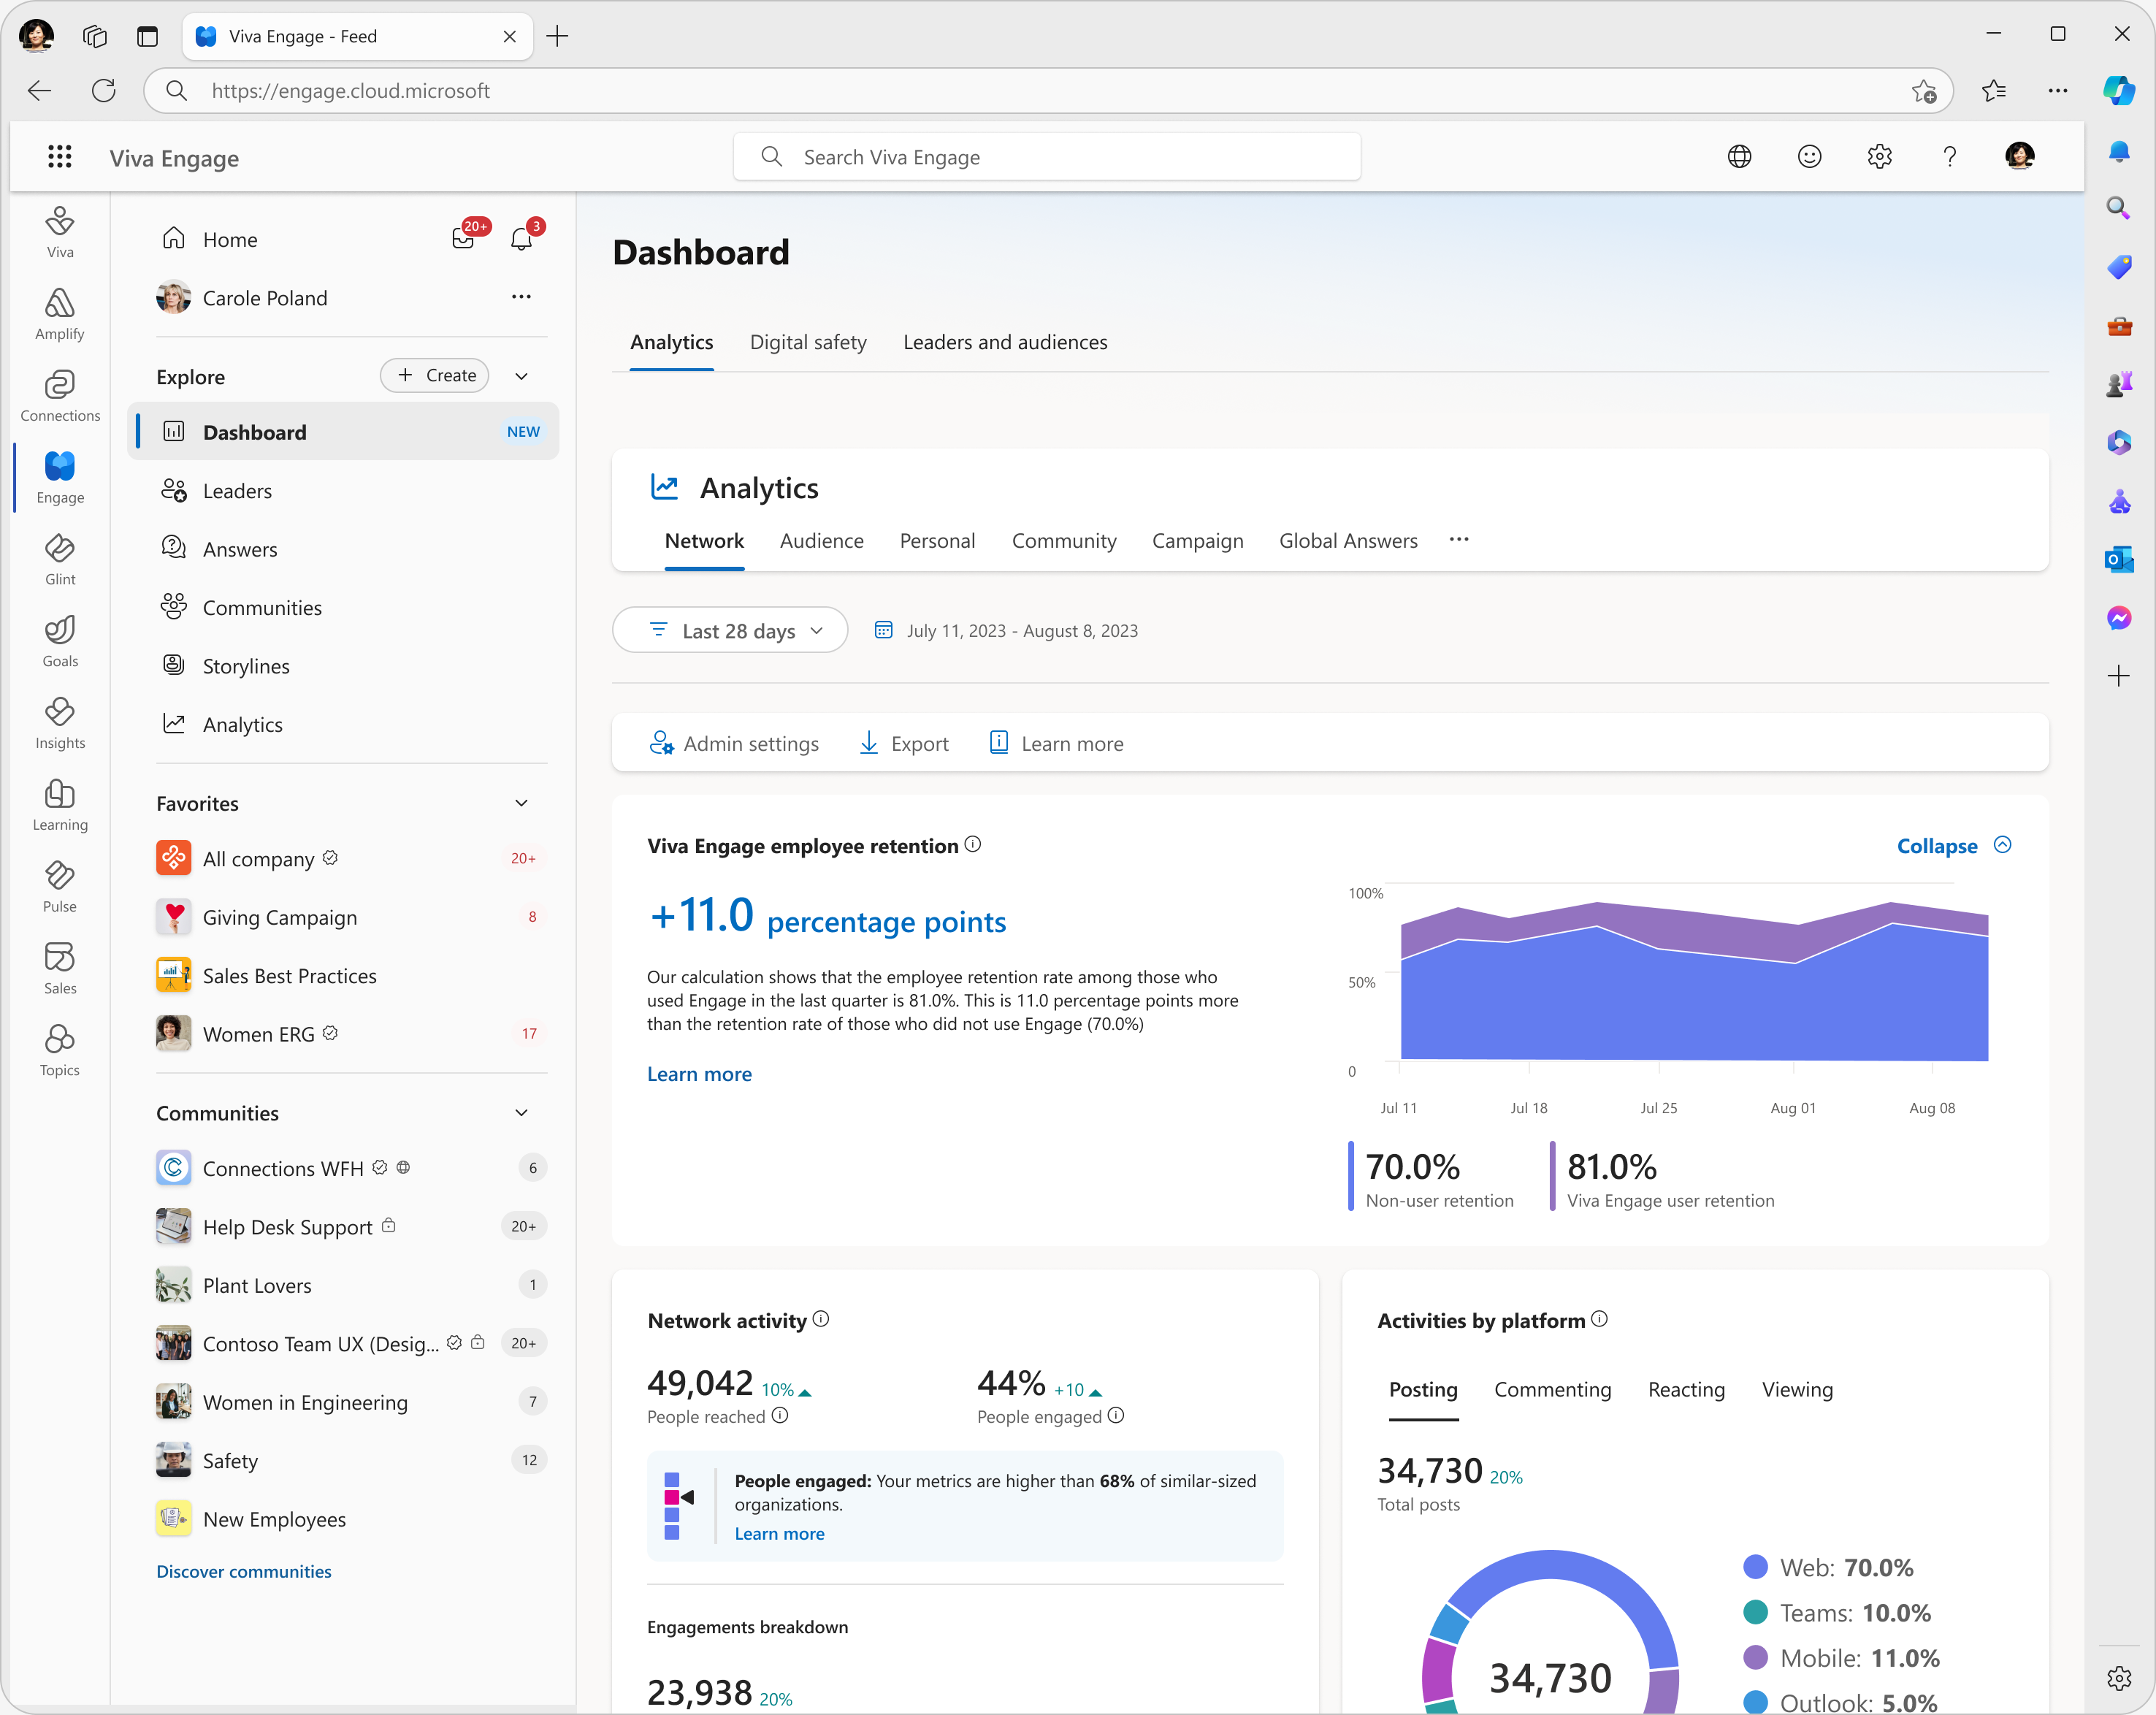
Task: Open the Glint app icon
Action: (60, 560)
